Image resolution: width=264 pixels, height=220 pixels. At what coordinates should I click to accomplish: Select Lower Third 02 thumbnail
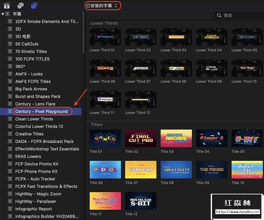141,37
